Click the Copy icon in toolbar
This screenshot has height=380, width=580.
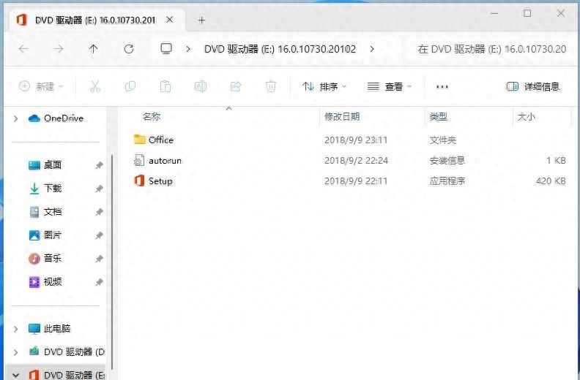point(130,86)
